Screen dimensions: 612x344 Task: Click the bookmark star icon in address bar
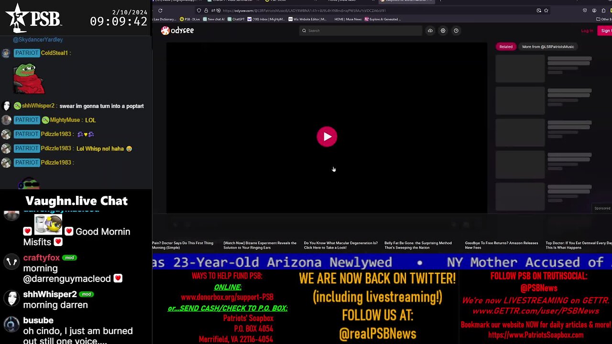pos(546,11)
